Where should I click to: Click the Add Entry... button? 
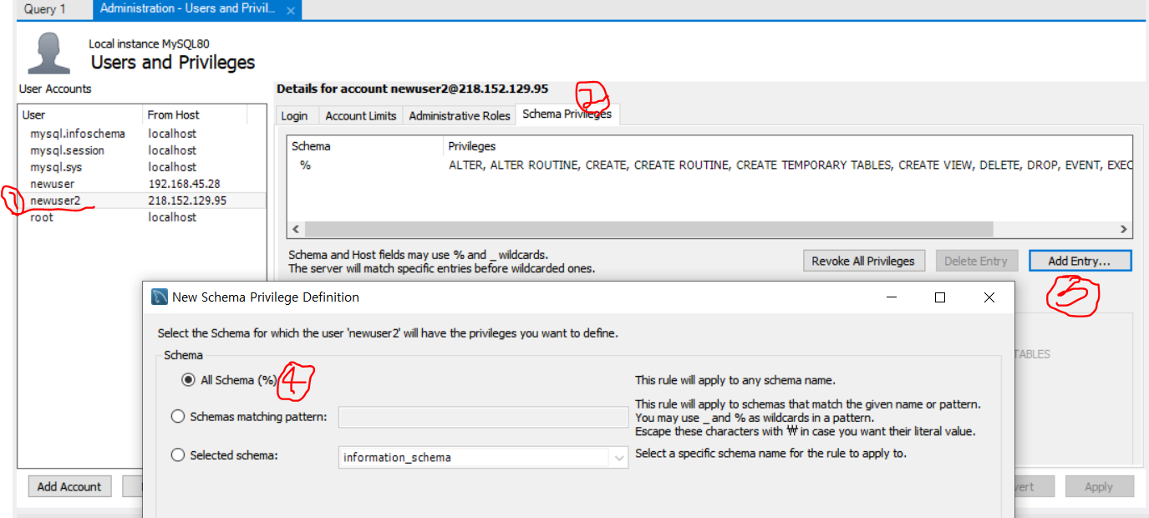(1080, 261)
